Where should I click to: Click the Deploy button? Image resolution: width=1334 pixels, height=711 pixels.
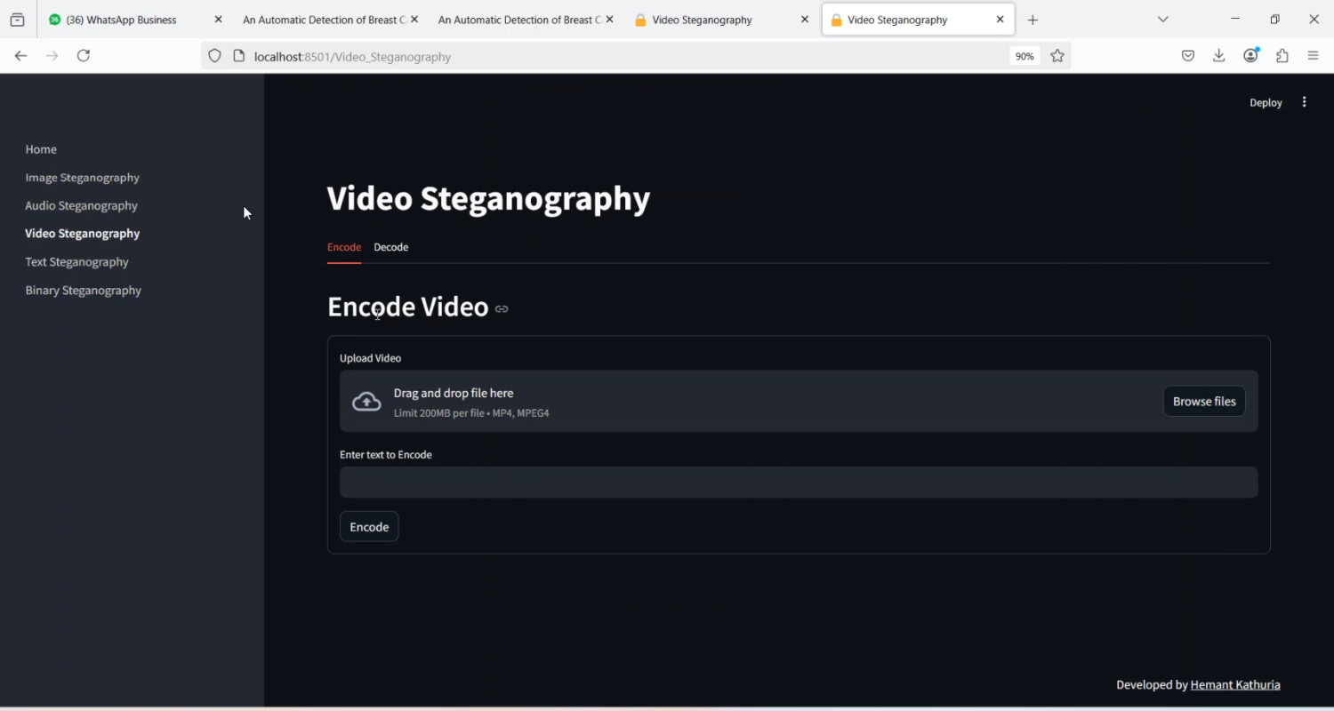coord(1265,101)
